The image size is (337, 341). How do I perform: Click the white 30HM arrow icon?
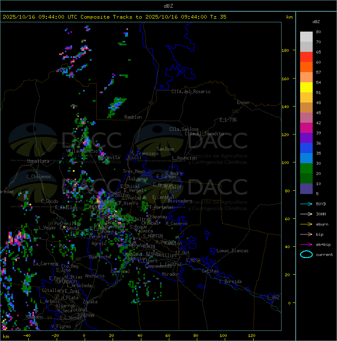pos(306,214)
